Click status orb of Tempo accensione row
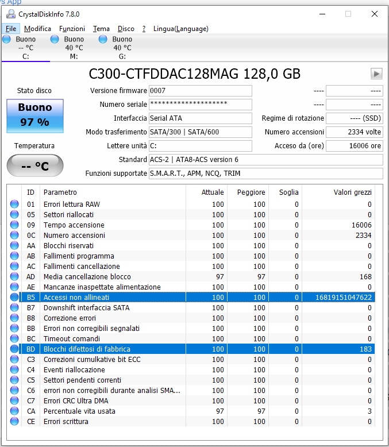The image size is (389, 447). pyautogui.click(x=14, y=225)
